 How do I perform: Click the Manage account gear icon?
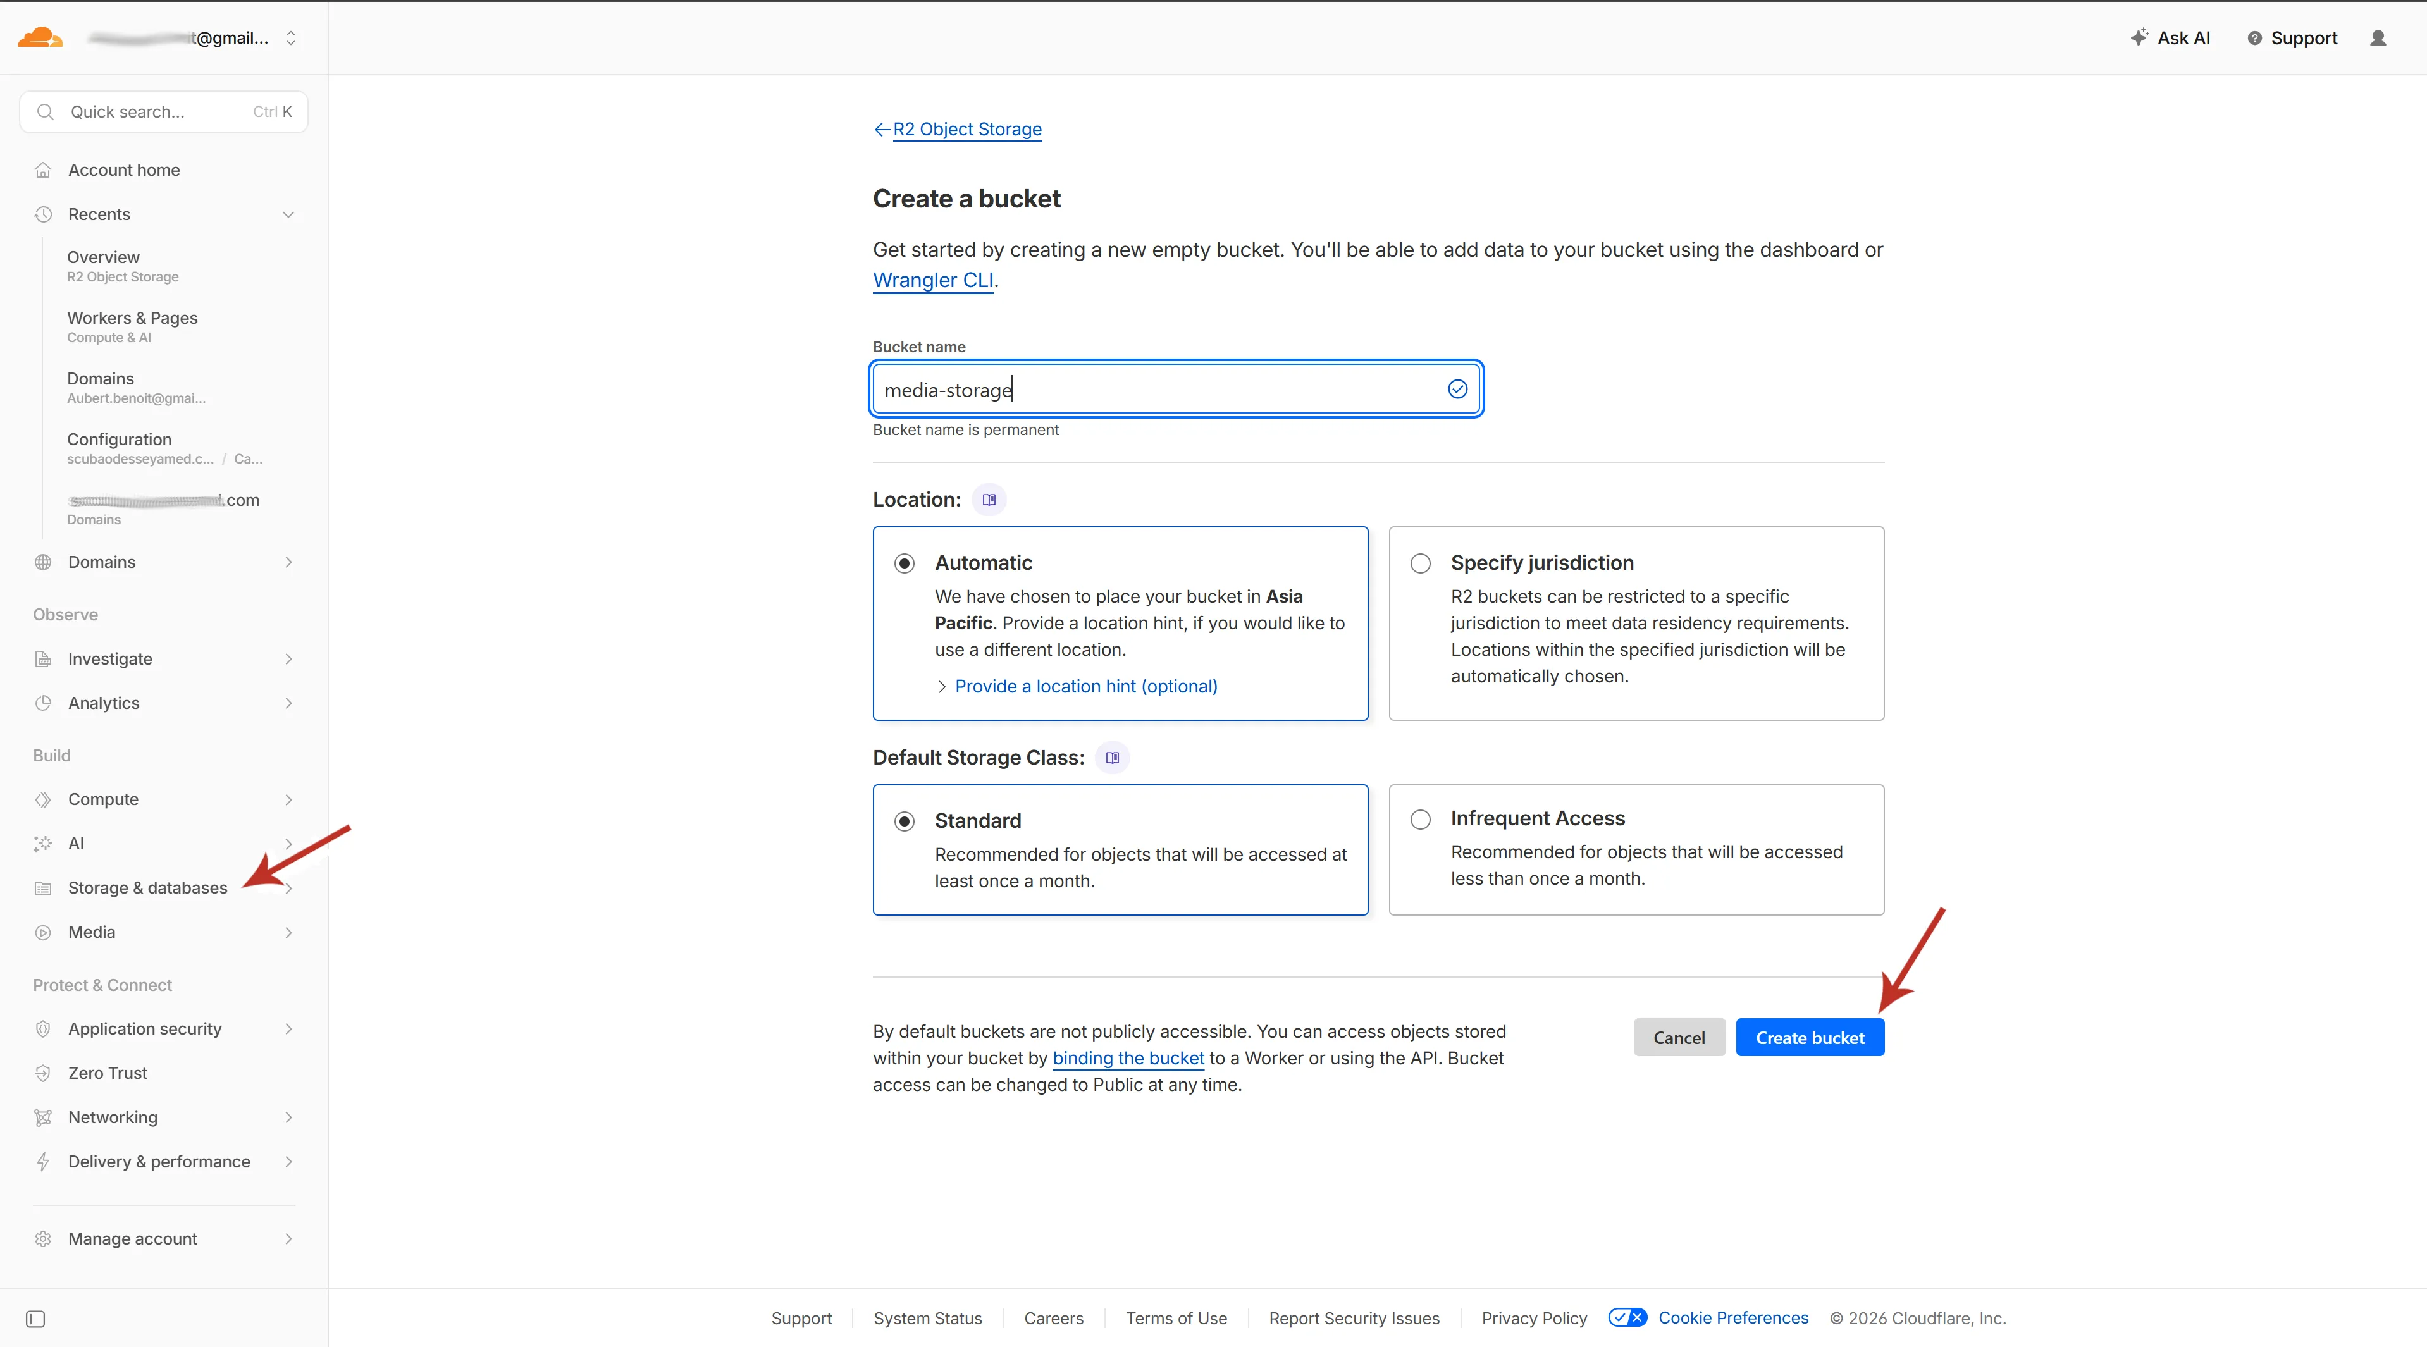(44, 1239)
